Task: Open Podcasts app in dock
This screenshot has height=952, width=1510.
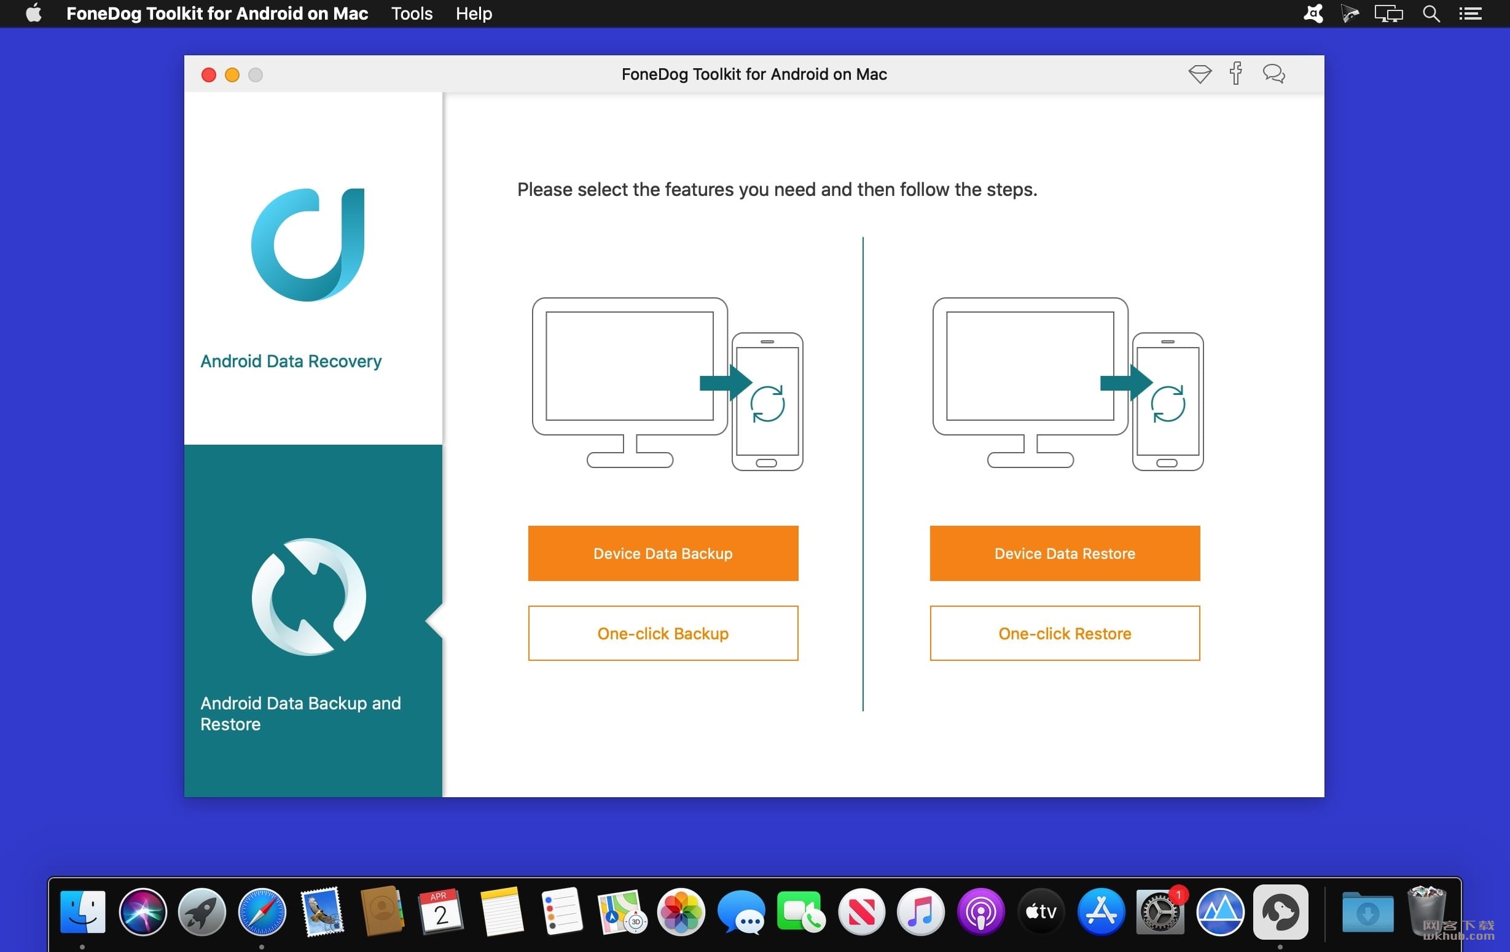Action: click(x=980, y=911)
